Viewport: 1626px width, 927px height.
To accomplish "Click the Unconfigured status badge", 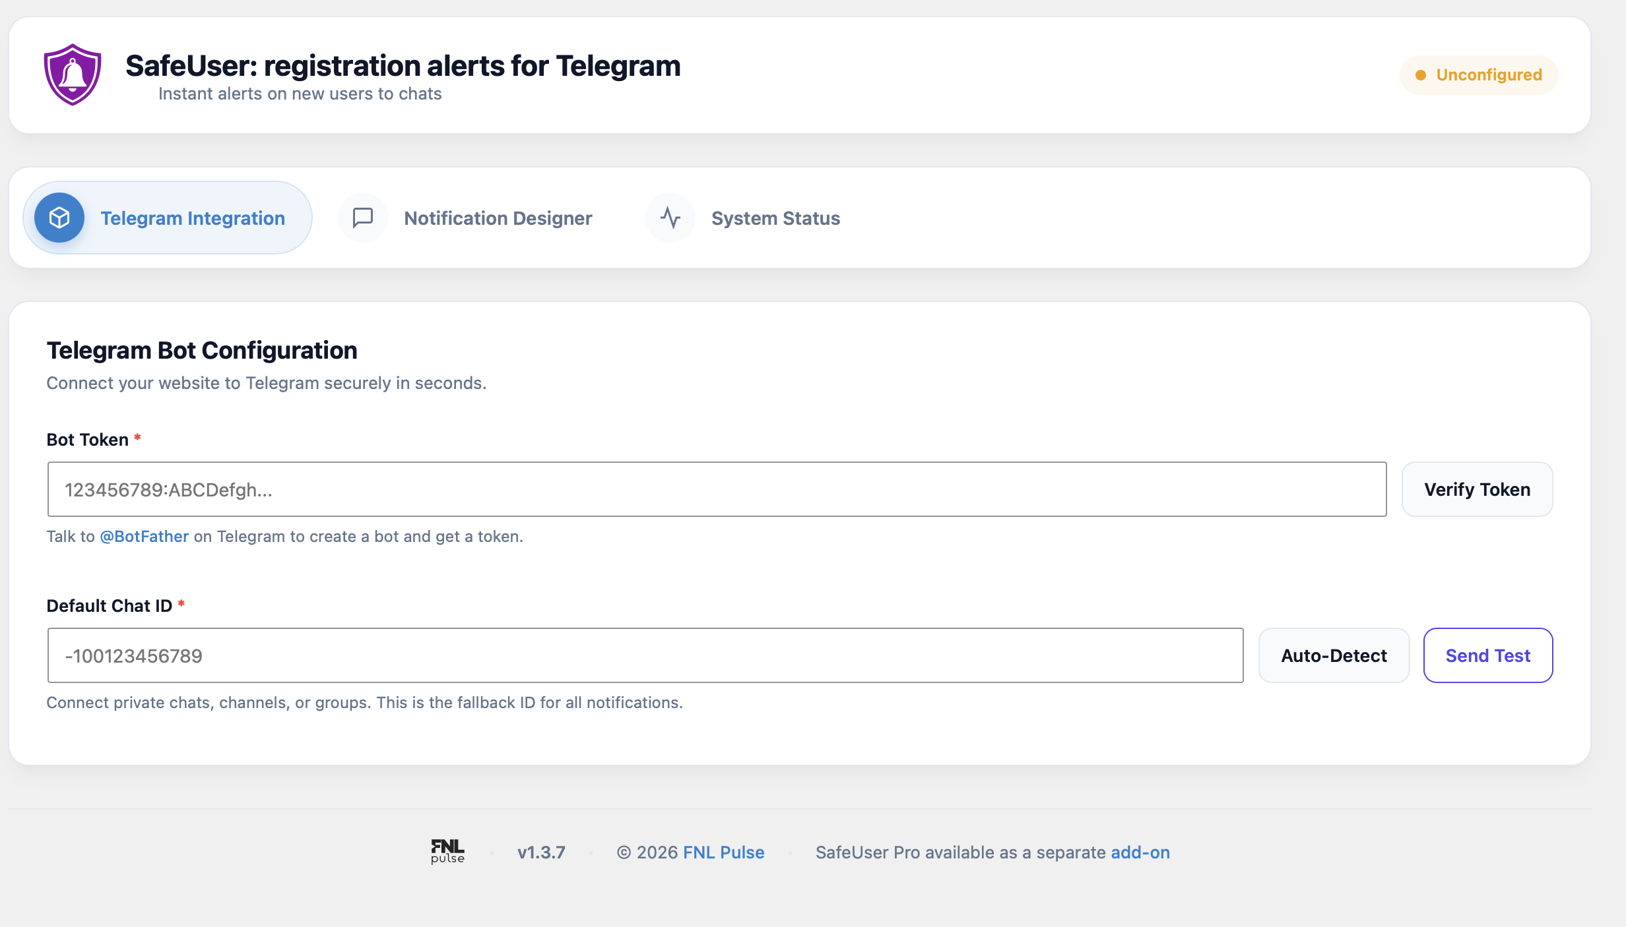I will click(1479, 75).
